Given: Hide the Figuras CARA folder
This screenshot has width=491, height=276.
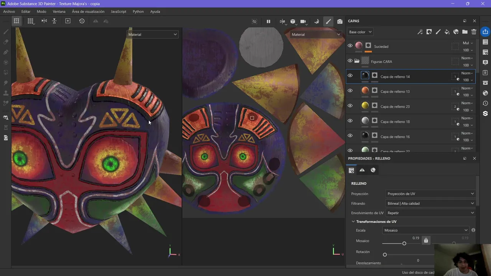Looking at the screenshot, I should pos(350,61).
